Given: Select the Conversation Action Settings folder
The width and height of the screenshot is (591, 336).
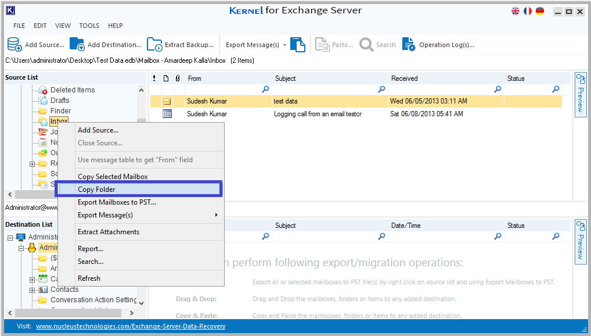Looking at the screenshot, I should point(93,300).
